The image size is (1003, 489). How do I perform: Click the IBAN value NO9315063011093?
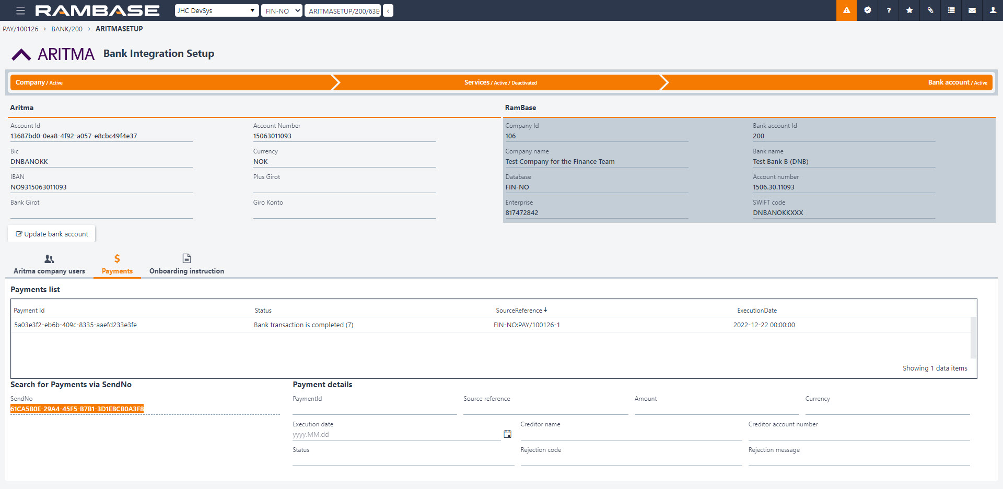pyautogui.click(x=39, y=187)
